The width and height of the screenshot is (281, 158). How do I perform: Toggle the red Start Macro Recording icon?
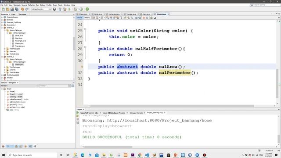[144, 18]
